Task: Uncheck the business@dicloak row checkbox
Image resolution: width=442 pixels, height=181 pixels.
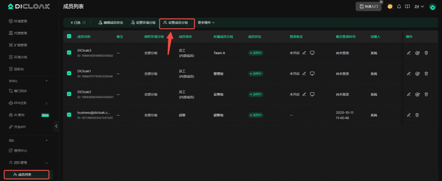Action: pyautogui.click(x=69, y=115)
